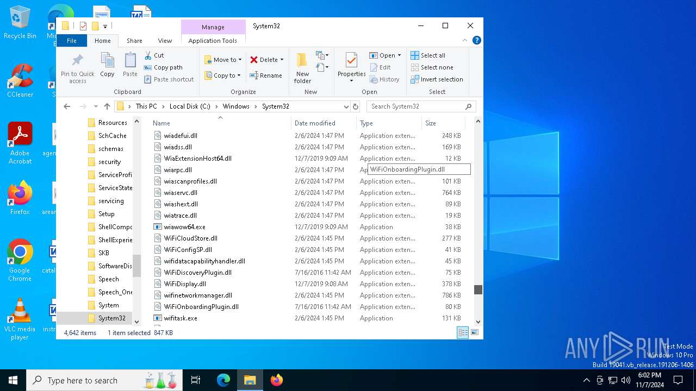Open the notification center icon
The image size is (696, 391).
678,380
